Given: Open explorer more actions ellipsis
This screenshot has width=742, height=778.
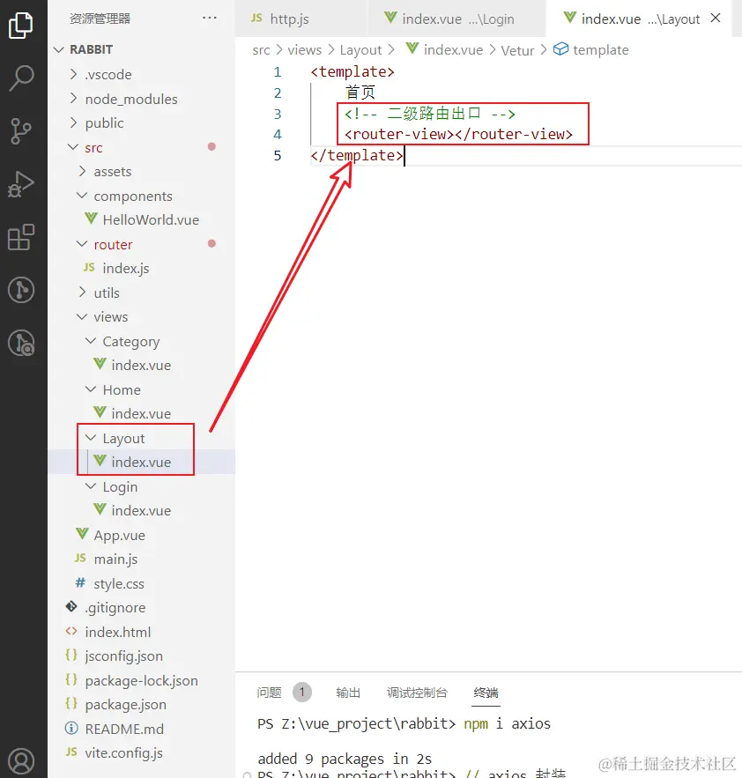Looking at the screenshot, I should (210, 19).
